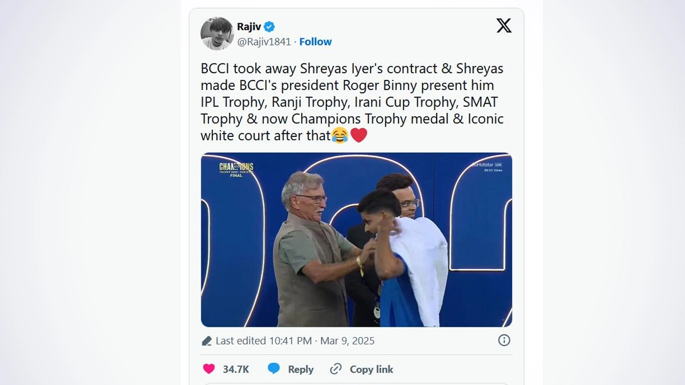Click the tweet text about Shreyas Iyer
This screenshot has height=385, width=685.
coord(352,102)
